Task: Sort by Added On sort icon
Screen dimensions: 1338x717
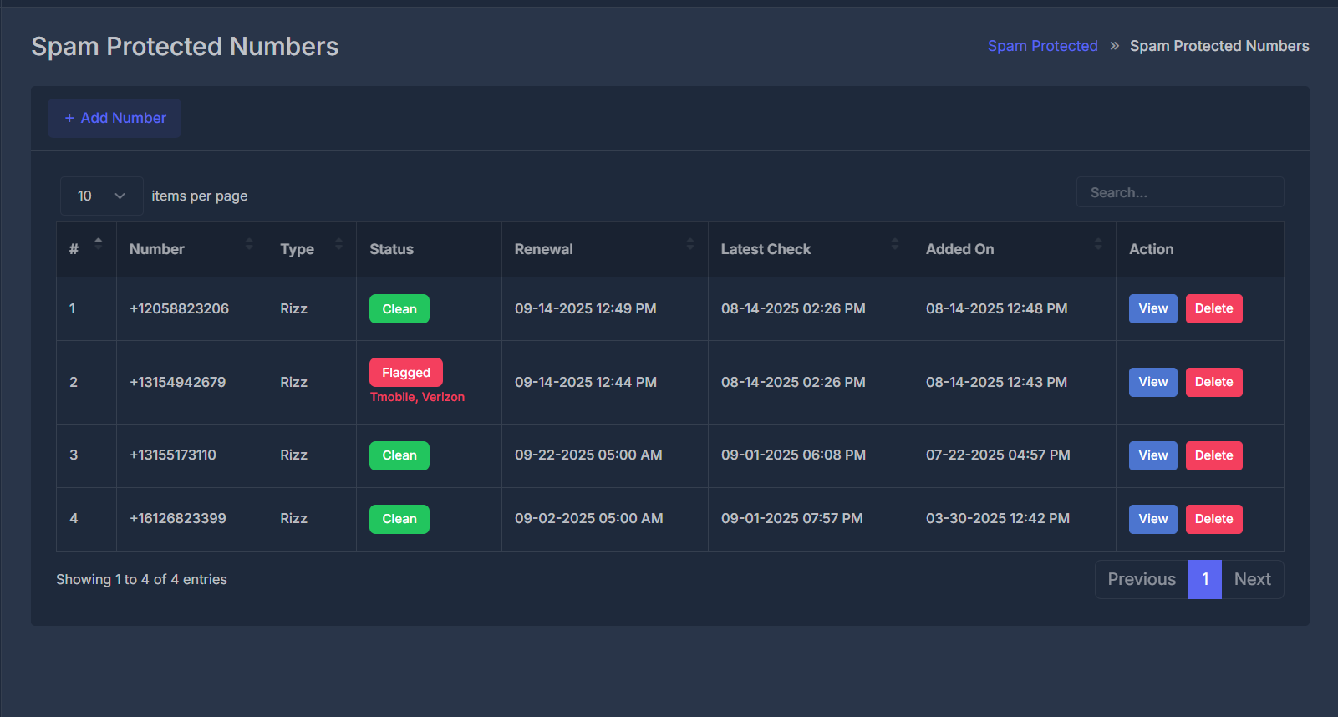Action: tap(1098, 243)
